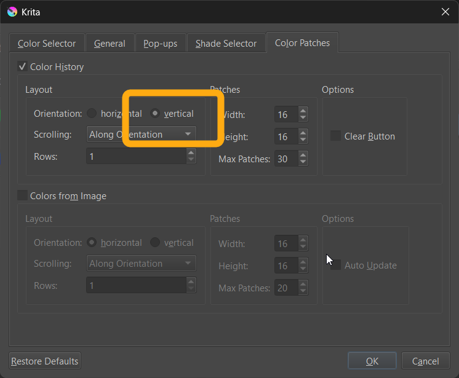Decrease Color History patch Height value
The image size is (459, 378).
[303, 140]
